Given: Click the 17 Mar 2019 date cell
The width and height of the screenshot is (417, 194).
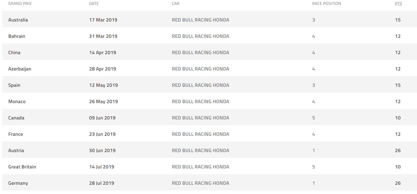Looking at the screenshot, I should tap(103, 20).
